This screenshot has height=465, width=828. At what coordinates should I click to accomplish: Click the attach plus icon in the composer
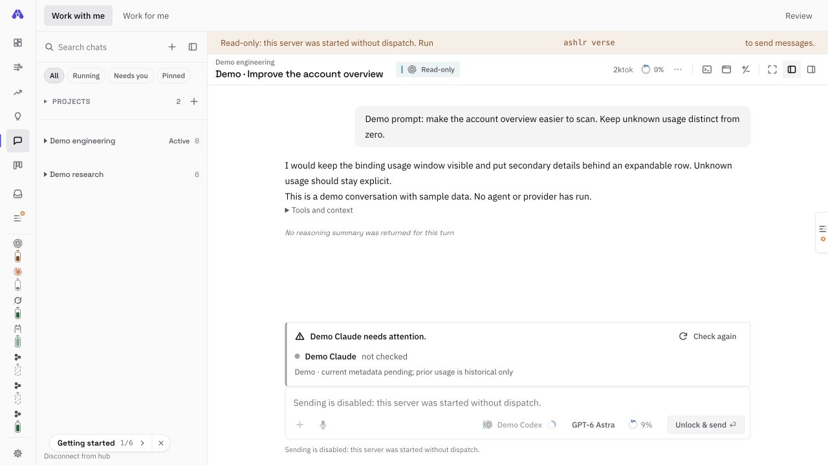[x=300, y=424]
